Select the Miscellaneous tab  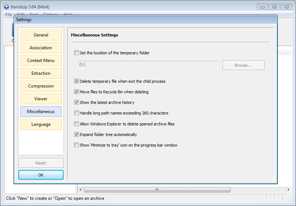click(x=41, y=112)
